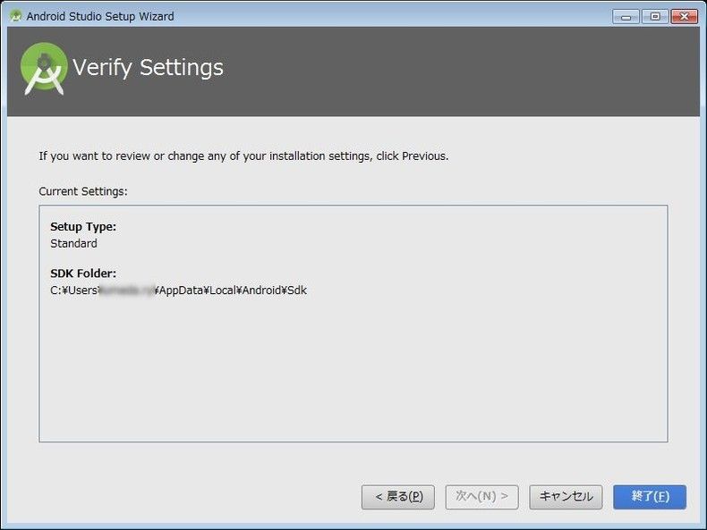Cancel setup with the キャンセル button
707x530 pixels.
pyautogui.click(x=566, y=497)
